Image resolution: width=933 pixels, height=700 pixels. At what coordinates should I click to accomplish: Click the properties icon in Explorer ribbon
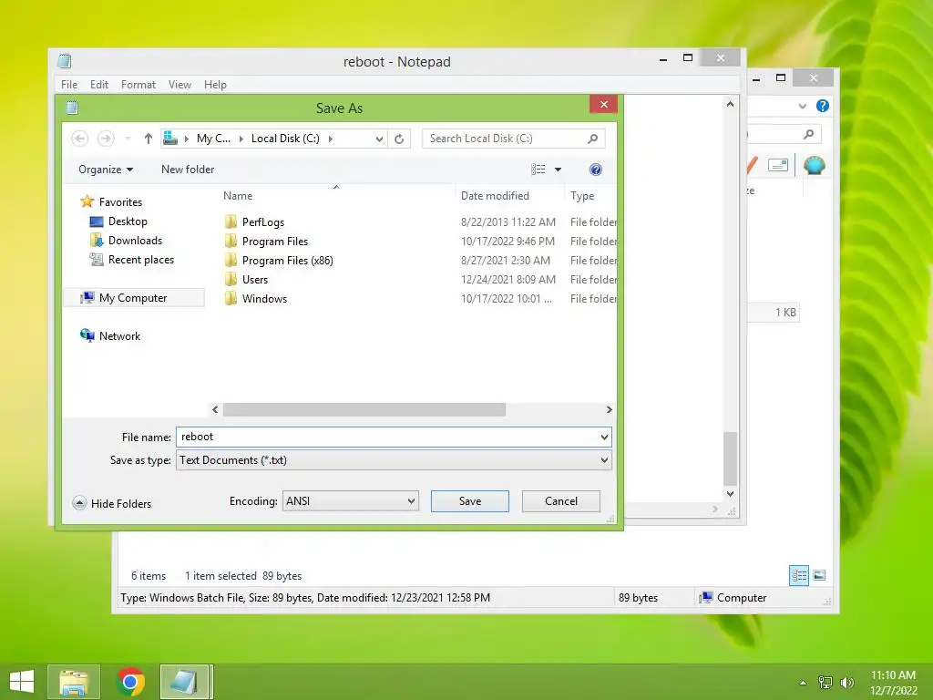[778, 165]
